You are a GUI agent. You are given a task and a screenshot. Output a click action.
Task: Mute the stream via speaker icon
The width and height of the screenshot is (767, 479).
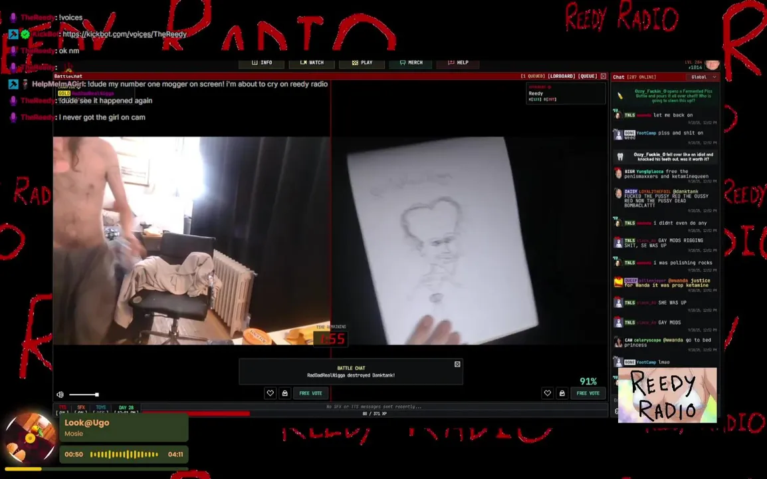coord(60,395)
